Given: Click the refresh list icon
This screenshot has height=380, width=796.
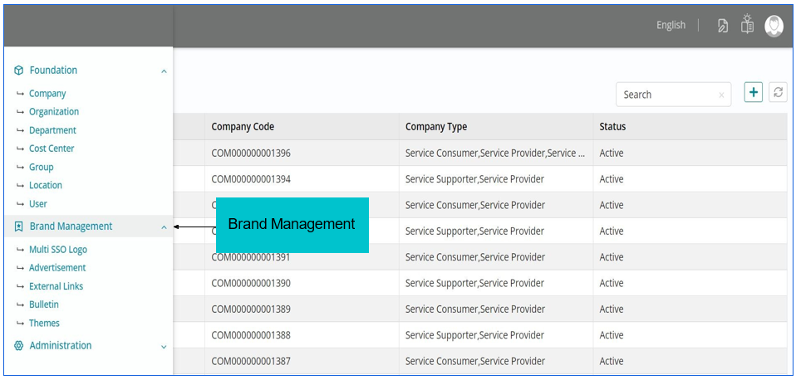Looking at the screenshot, I should tap(778, 93).
